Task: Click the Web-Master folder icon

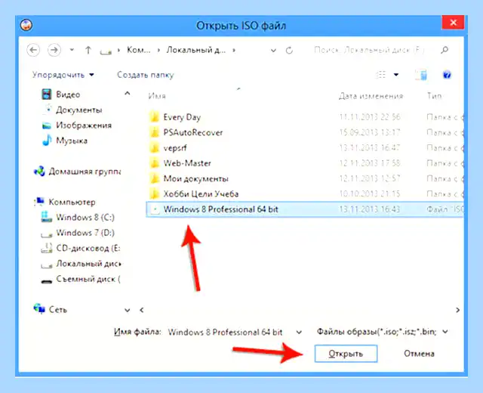Action: point(154,163)
